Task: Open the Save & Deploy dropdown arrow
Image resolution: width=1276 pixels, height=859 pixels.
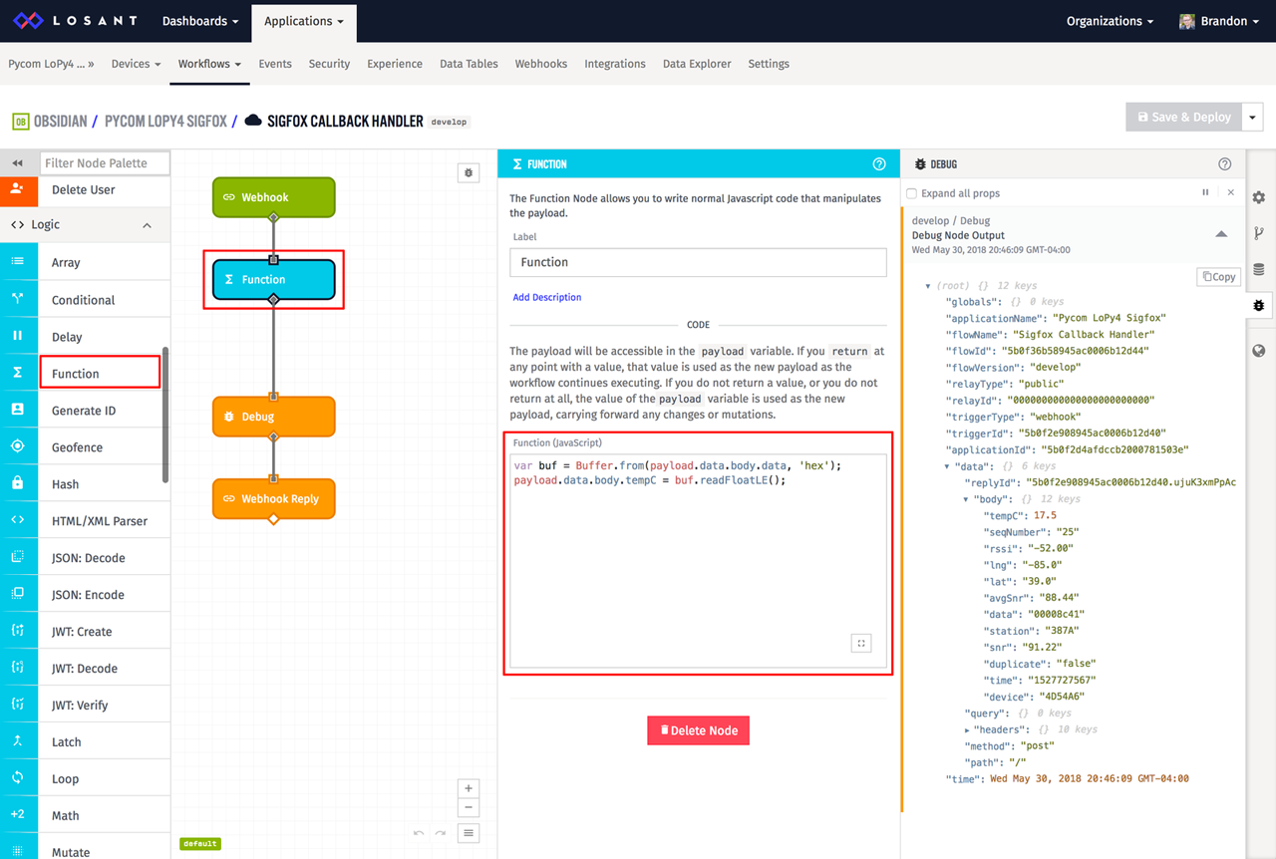Action: pyautogui.click(x=1254, y=117)
